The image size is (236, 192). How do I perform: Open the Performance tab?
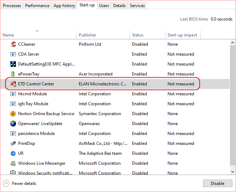(37, 6)
